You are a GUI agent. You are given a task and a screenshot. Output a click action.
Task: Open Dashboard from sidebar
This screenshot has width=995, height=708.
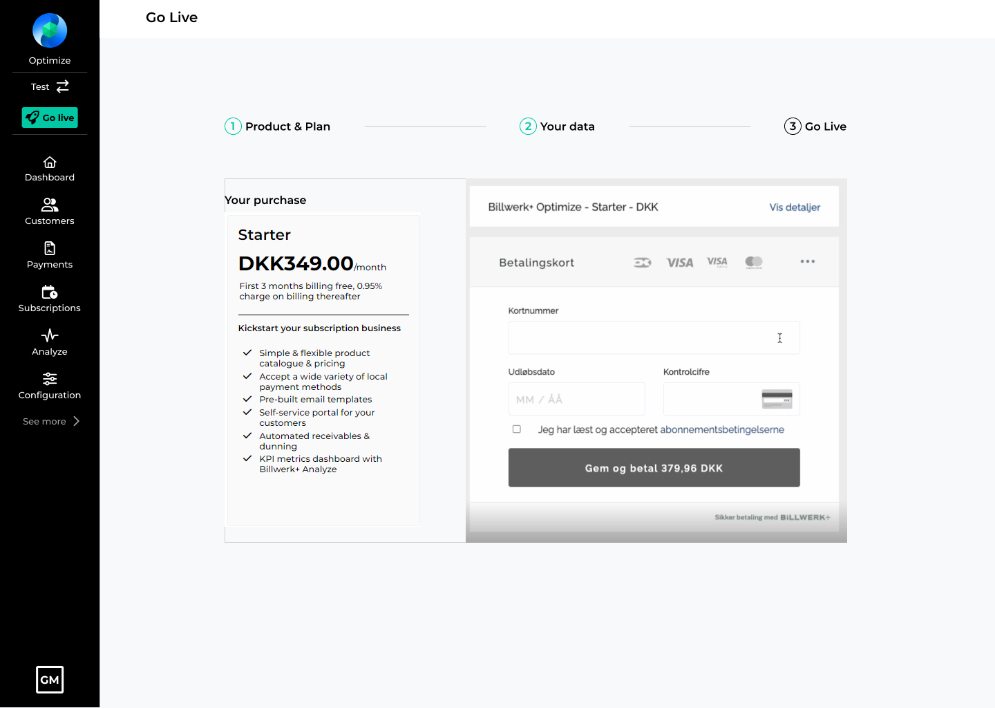click(50, 169)
